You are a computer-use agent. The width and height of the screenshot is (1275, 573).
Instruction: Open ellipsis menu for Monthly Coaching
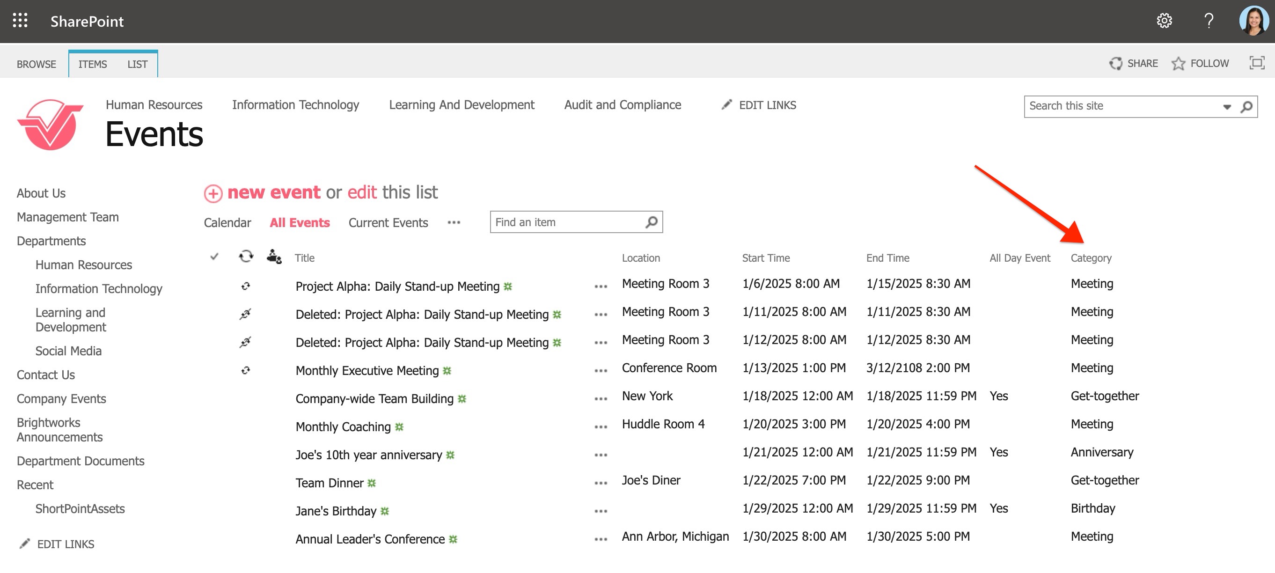tap(601, 427)
